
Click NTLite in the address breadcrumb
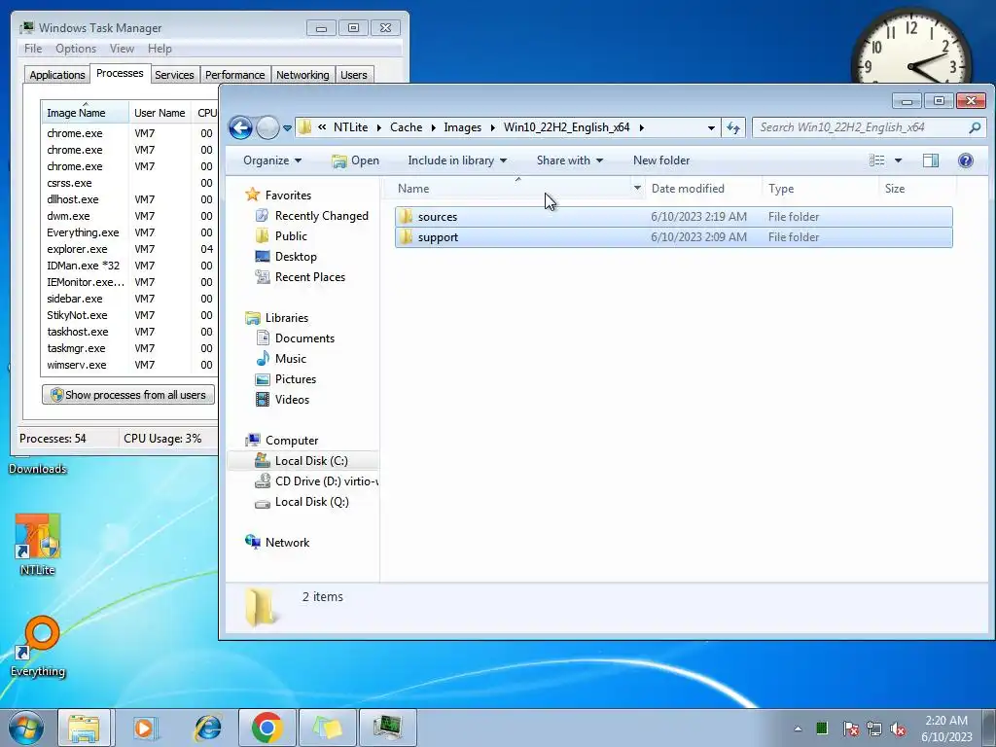(350, 127)
